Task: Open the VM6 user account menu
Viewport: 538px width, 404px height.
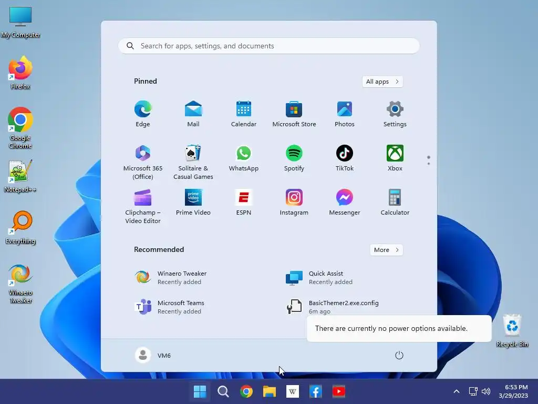Action: click(153, 355)
